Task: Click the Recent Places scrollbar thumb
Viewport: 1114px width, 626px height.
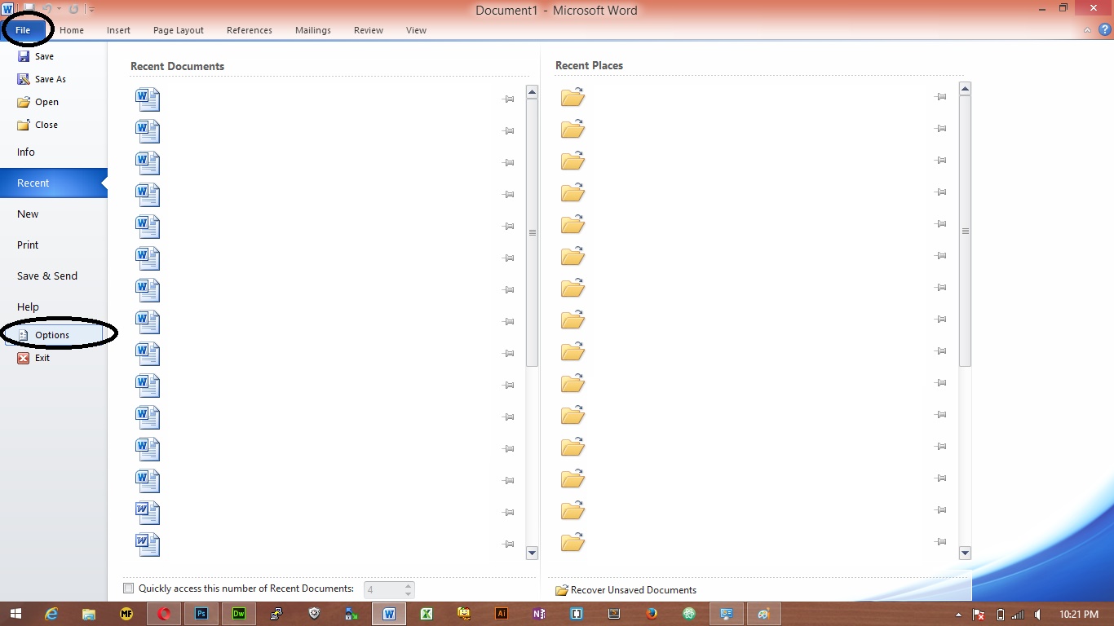Action: (x=966, y=231)
